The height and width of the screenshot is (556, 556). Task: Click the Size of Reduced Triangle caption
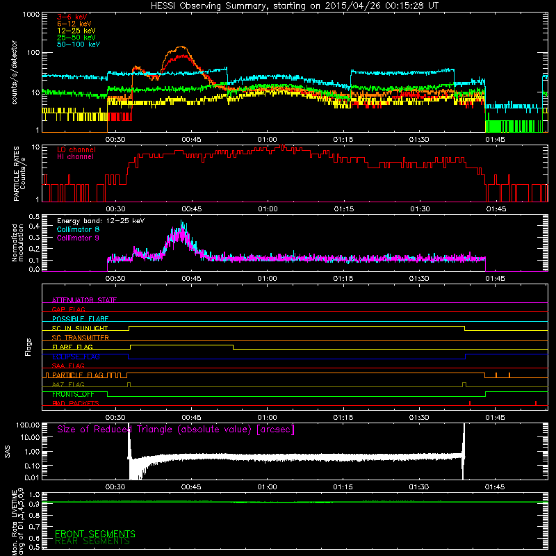[176, 430]
